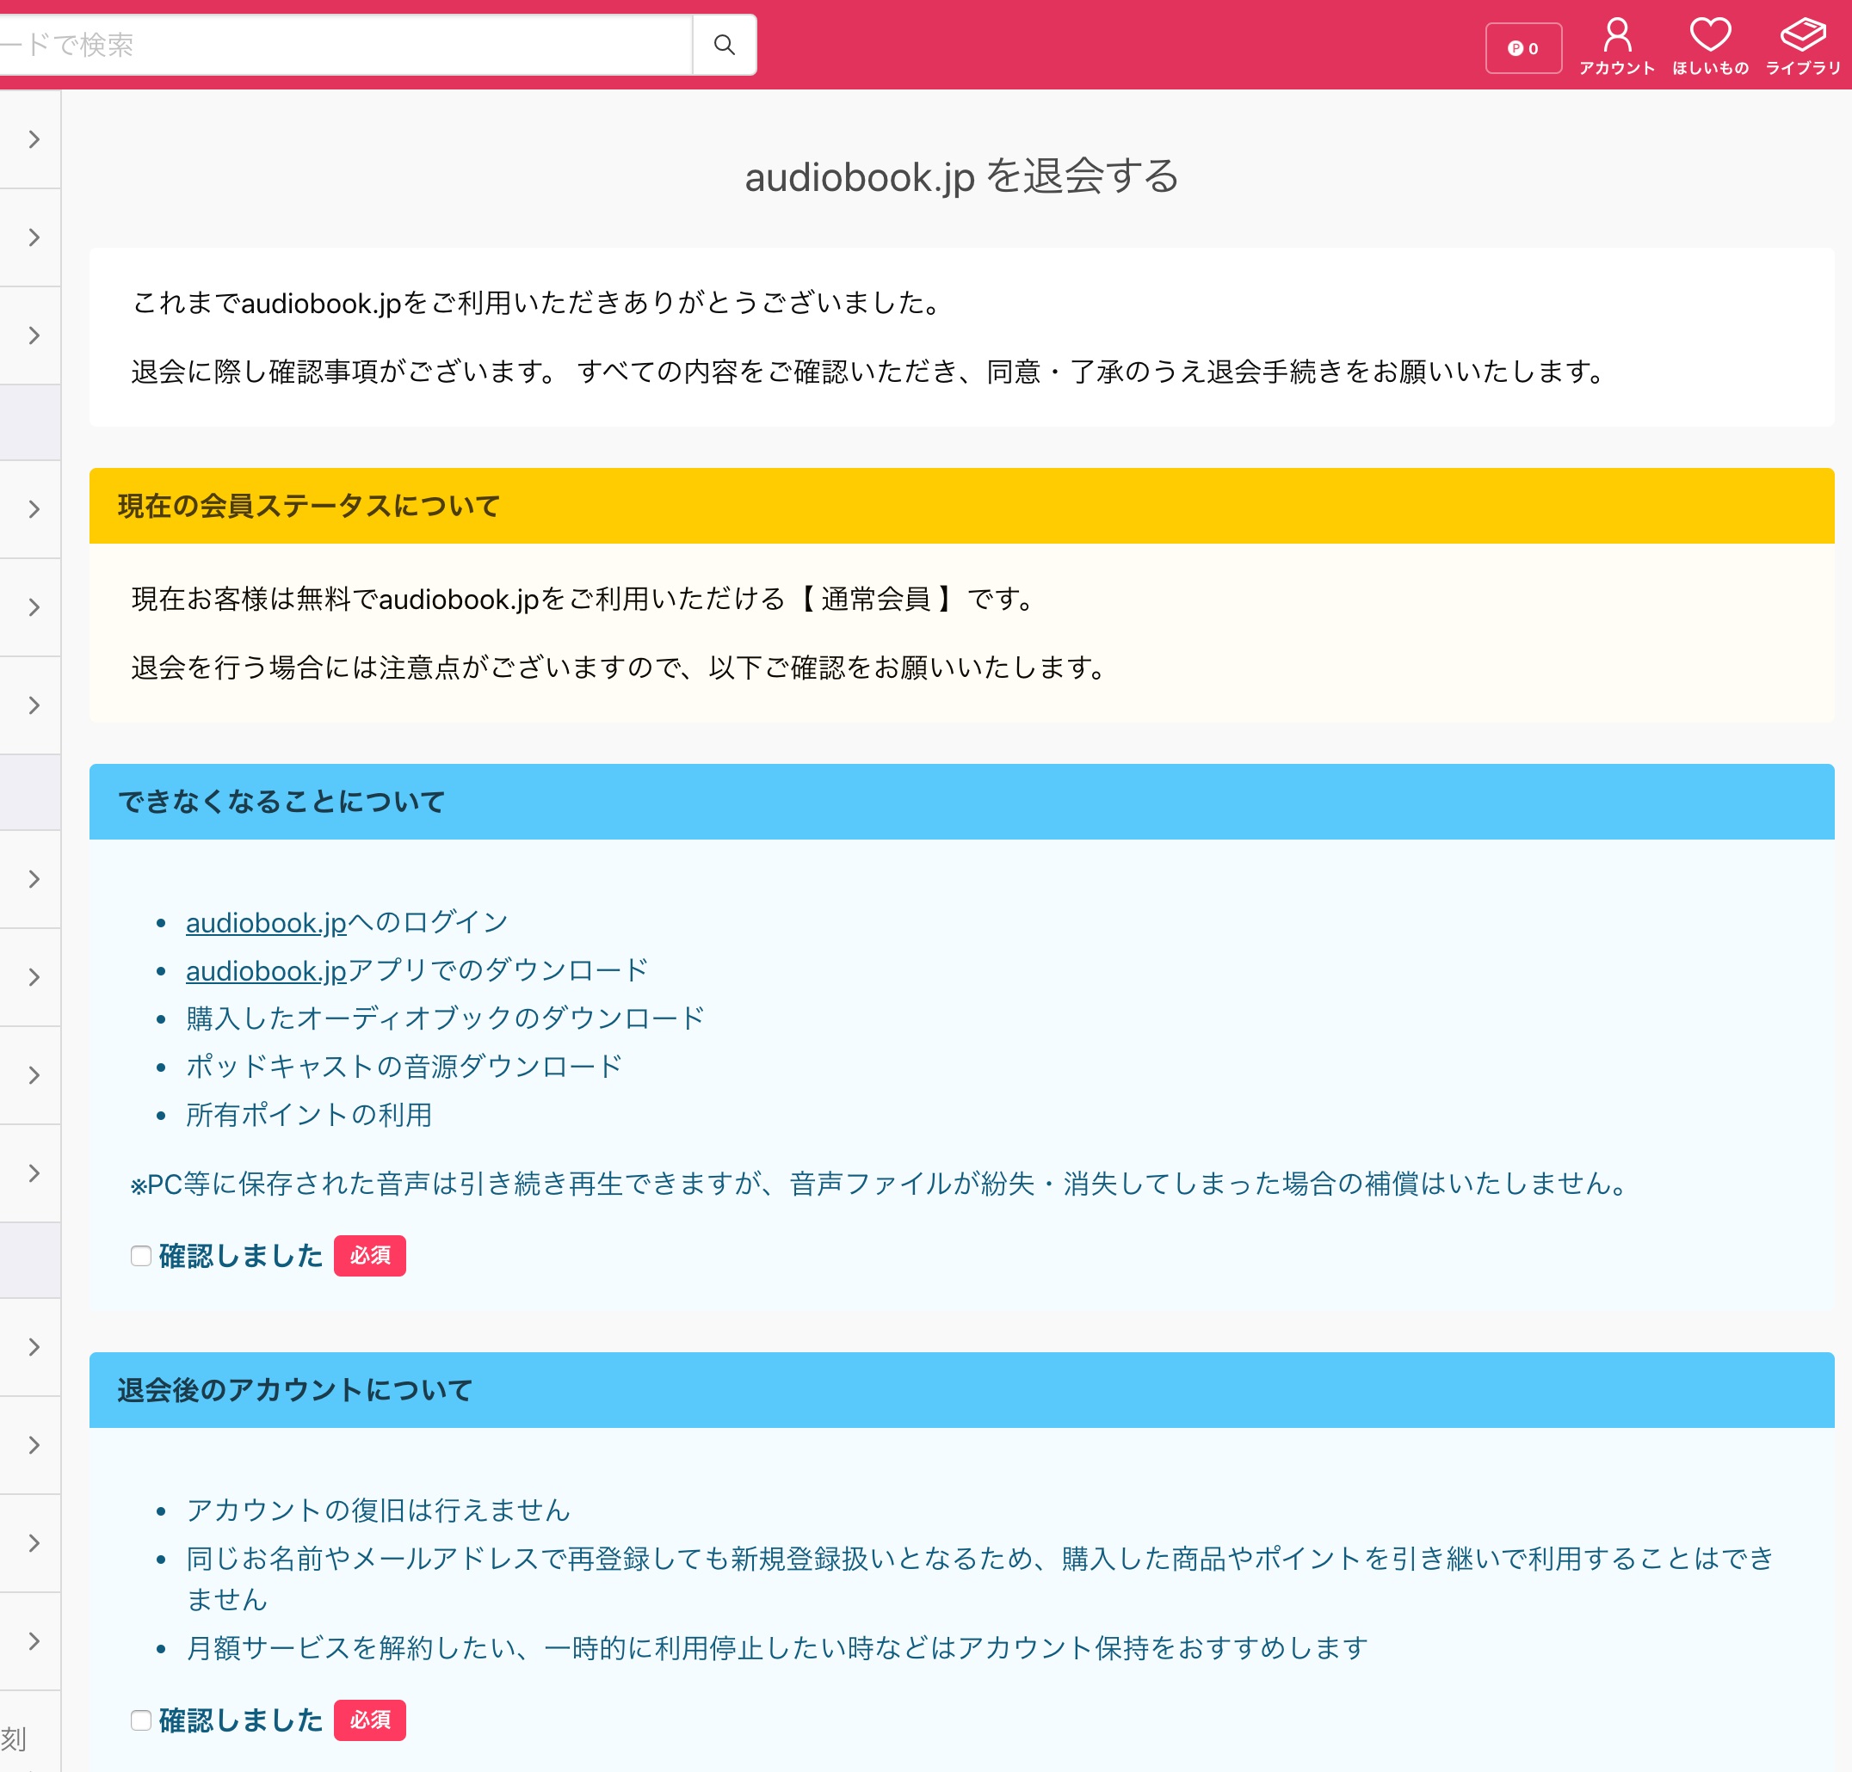Click the 必須 badge in できなくなること section
Screen dimensions: 1852x1772
pos(369,1255)
